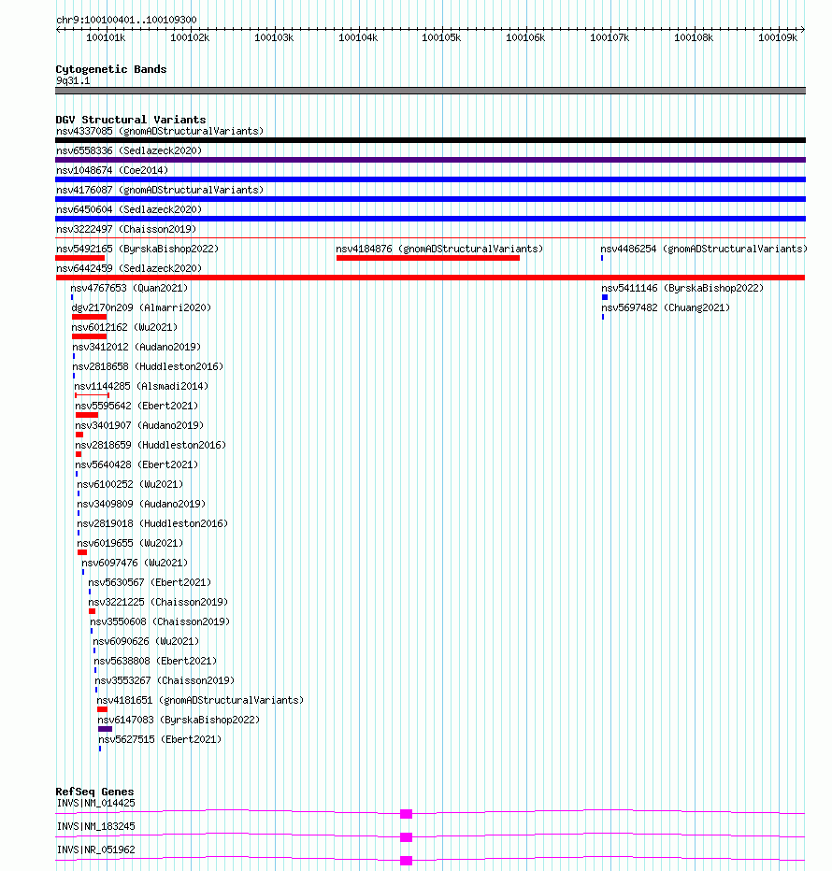This screenshot has width=832, height=871.
Task: Click the RefSeq Genes track title
Action: [x=94, y=792]
